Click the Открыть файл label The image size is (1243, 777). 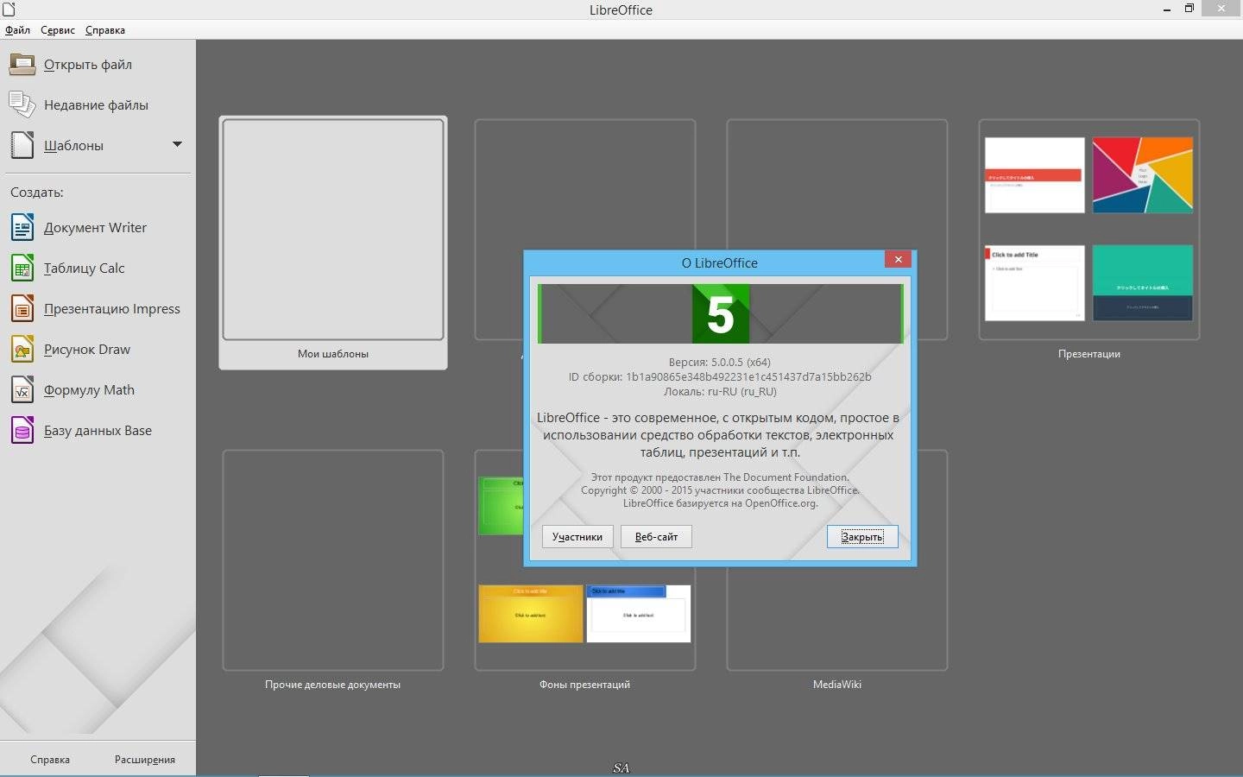pyautogui.click(x=88, y=65)
